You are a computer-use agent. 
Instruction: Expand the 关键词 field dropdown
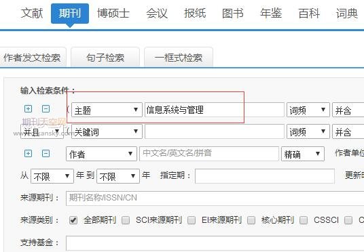(107, 131)
